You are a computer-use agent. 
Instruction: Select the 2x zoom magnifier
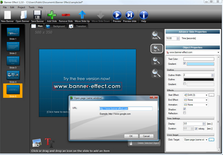(x=156, y=61)
